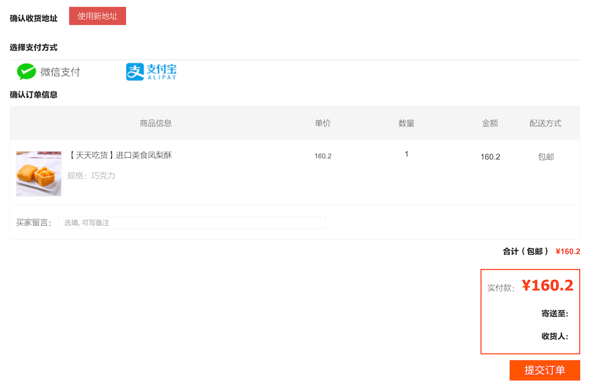Click the 使用新地址 button

98,16
